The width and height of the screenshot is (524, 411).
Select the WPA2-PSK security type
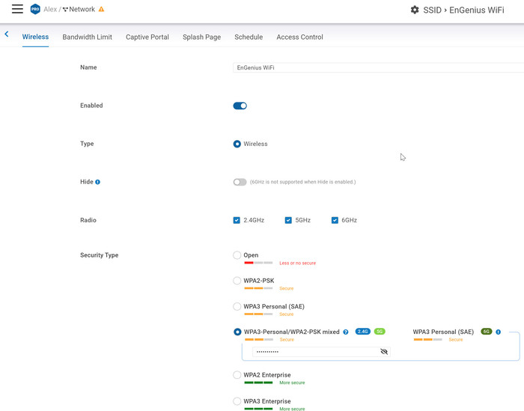[237, 281]
